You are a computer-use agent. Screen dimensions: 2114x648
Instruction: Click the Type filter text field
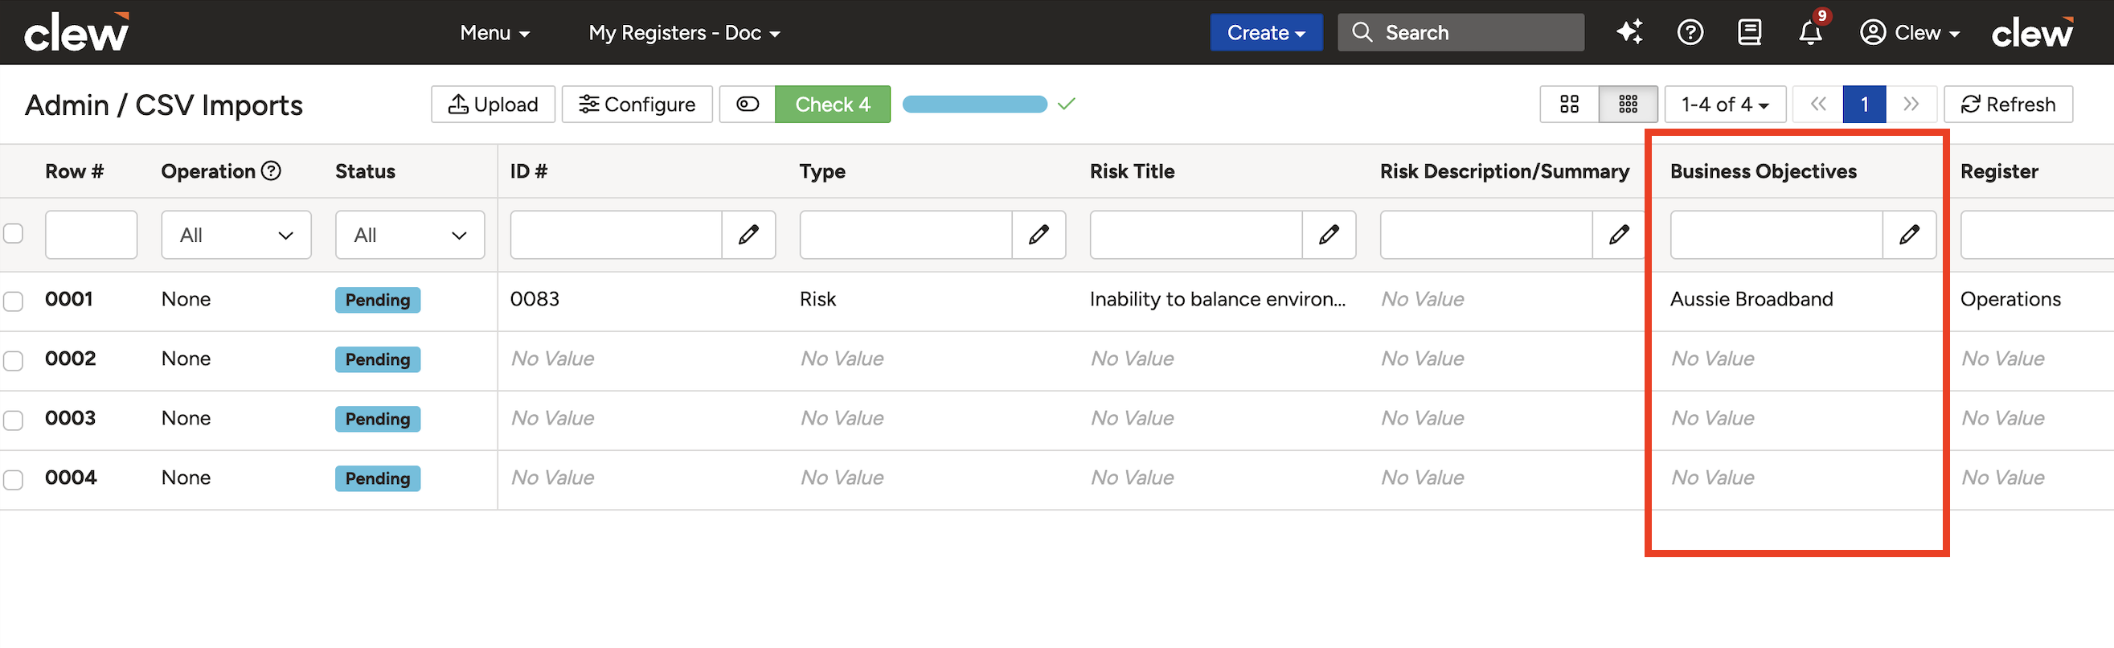906,235
